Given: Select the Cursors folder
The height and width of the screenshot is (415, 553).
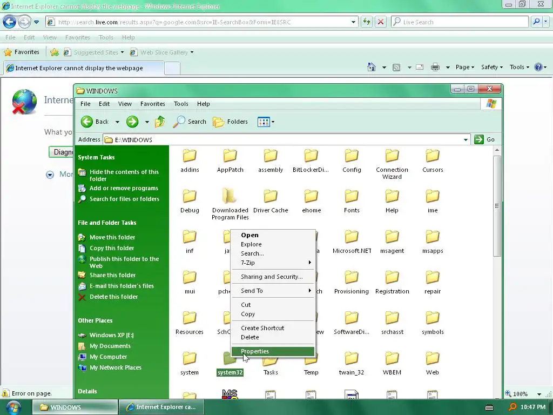Looking at the screenshot, I should [x=433, y=161].
